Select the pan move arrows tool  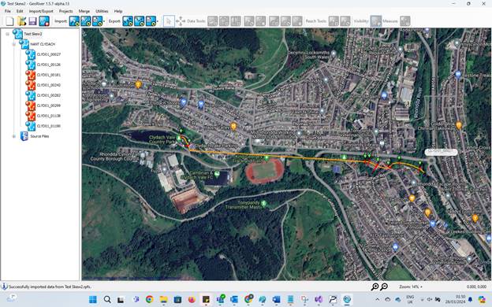[x=181, y=21]
